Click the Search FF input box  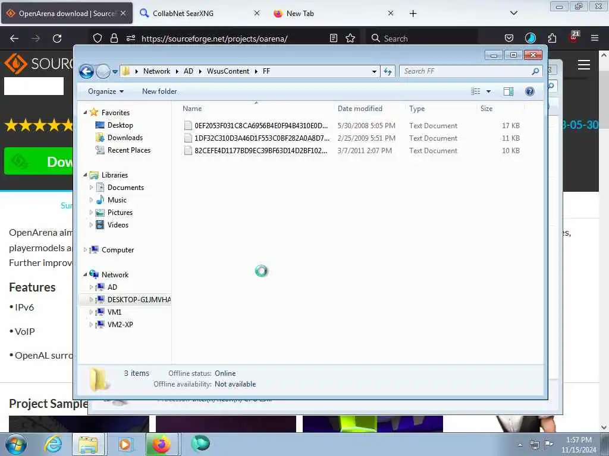pyautogui.click(x=466, y=71)
